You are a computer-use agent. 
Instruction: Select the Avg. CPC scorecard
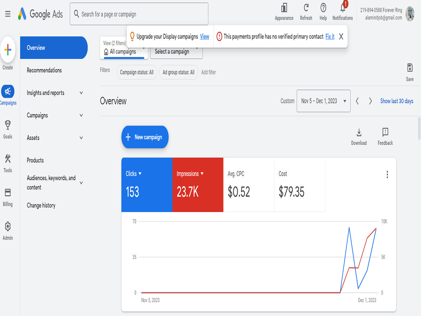[x=249, y=185]
